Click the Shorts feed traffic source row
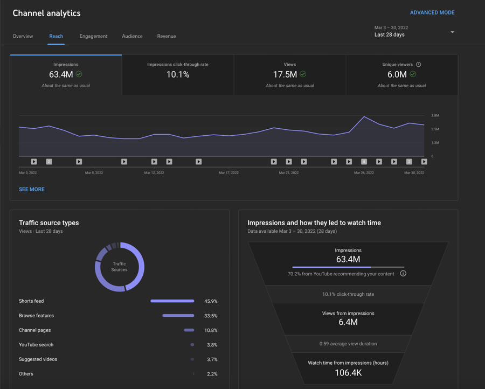Viewport: 485px width, 389px height. pyautogui.click(x=118, y=301)
